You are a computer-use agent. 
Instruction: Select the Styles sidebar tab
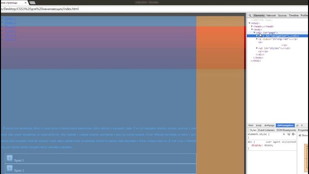coord(253,130)
